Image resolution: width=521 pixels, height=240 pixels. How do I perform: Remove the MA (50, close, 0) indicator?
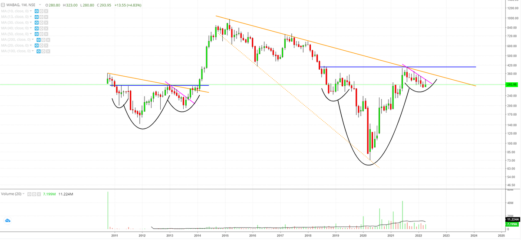coord(46,34)
